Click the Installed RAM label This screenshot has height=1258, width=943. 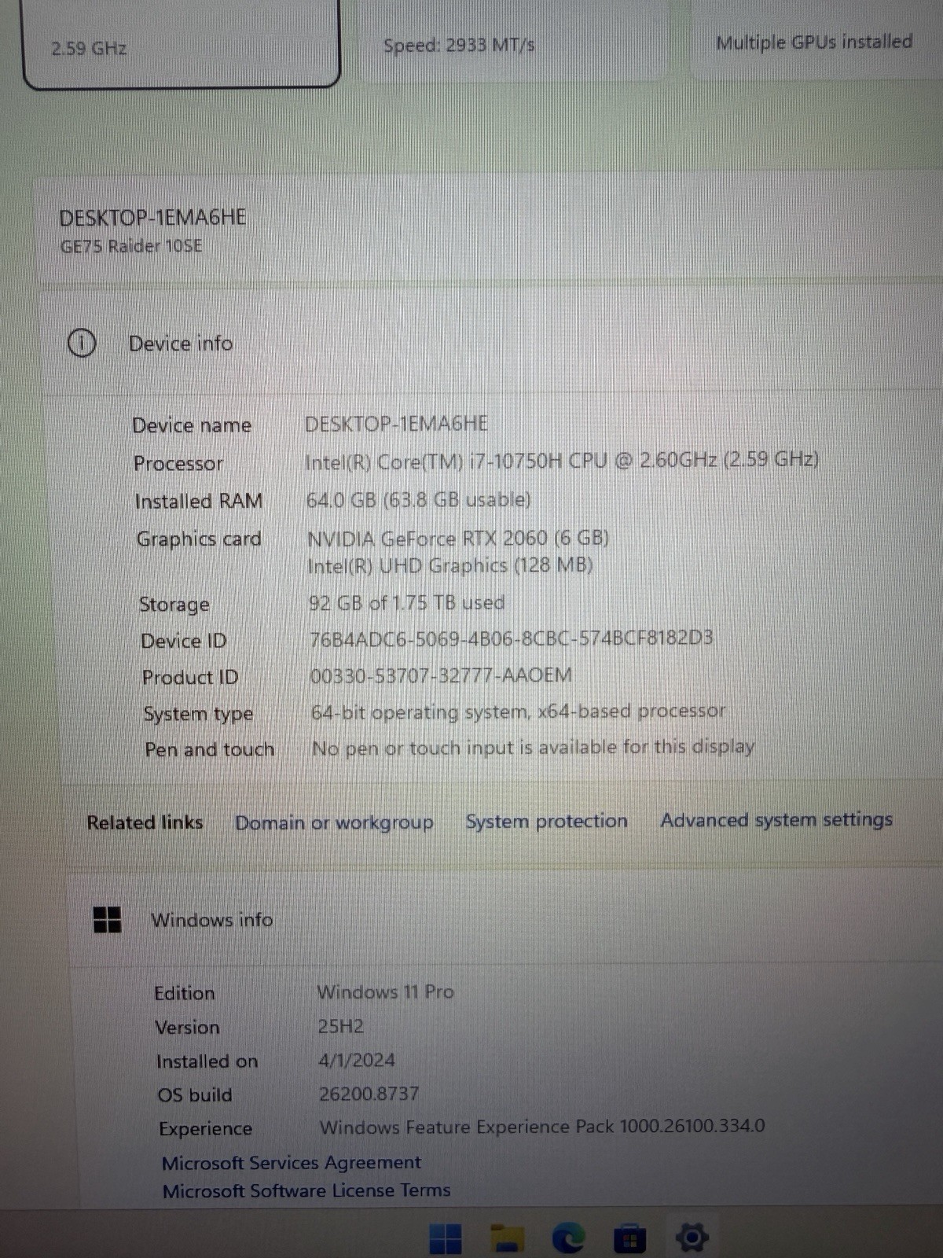pyautogui.click(x=199, y=501)
